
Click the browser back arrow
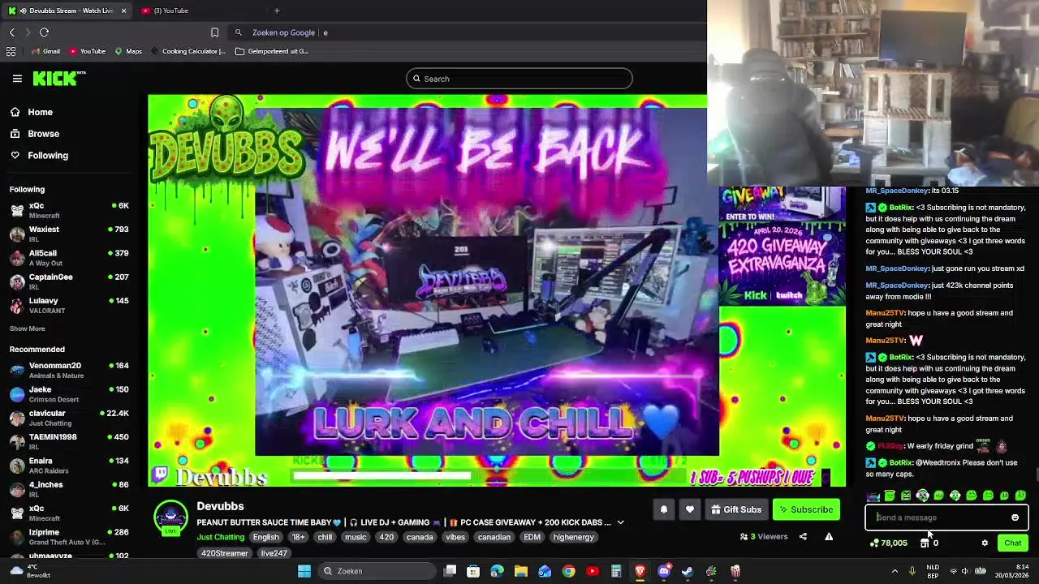click(x=12, y=32)
